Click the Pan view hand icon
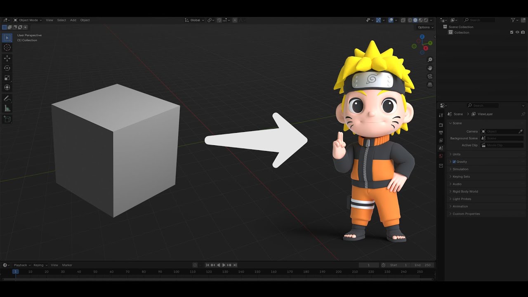 [430, 68]
